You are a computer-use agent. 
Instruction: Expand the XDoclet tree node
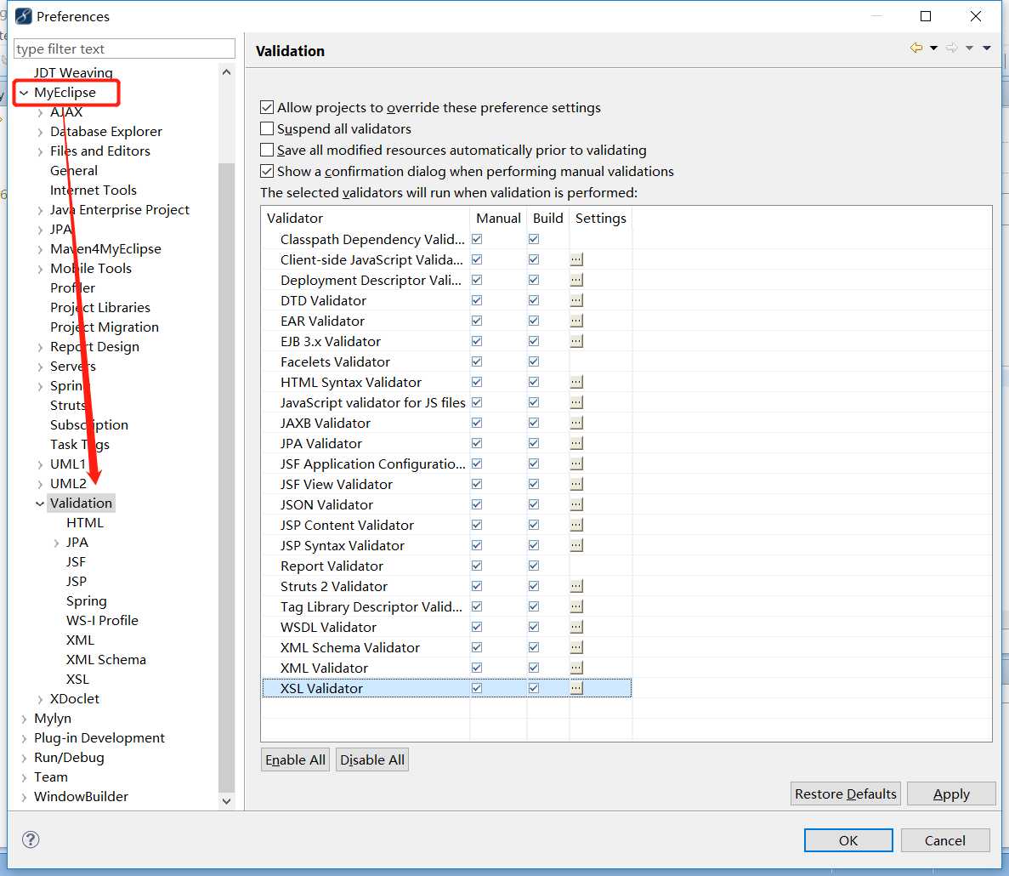point(40,700)
